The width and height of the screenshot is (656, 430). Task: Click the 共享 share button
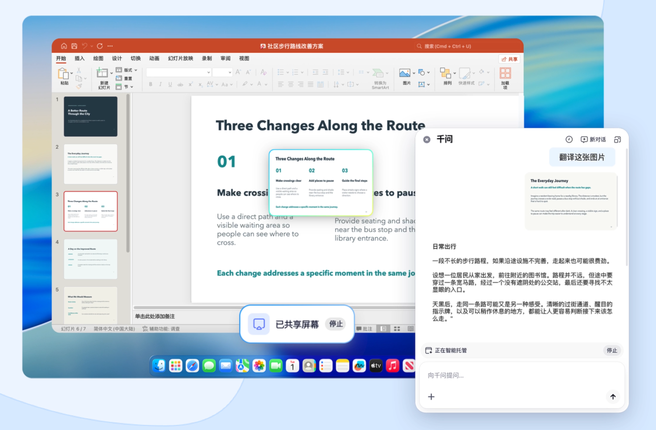pos(509,59)
